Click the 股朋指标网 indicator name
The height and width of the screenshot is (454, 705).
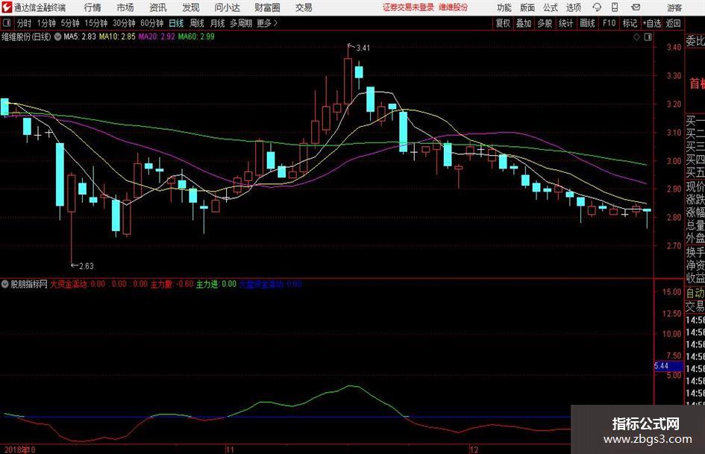[x=29, y=284]
